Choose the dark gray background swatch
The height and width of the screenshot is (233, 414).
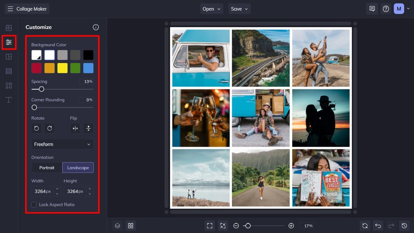tap(75, 55)
